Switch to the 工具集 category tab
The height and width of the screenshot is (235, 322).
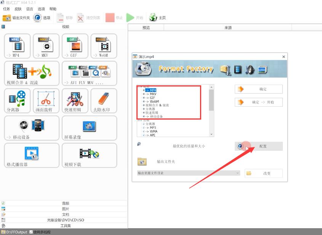coord(64,225)
